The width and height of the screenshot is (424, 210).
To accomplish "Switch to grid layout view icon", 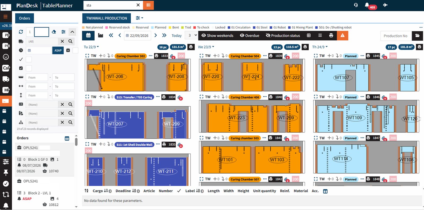I will coord(309,35).
